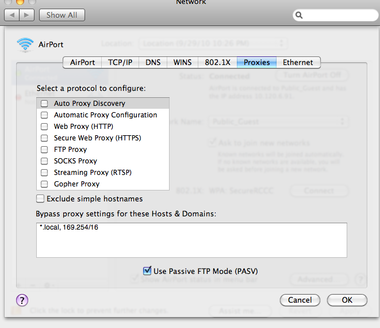The image size is (380, 328).
Task: Enable the Gopher Proxy checkbox
Action: 44,184
